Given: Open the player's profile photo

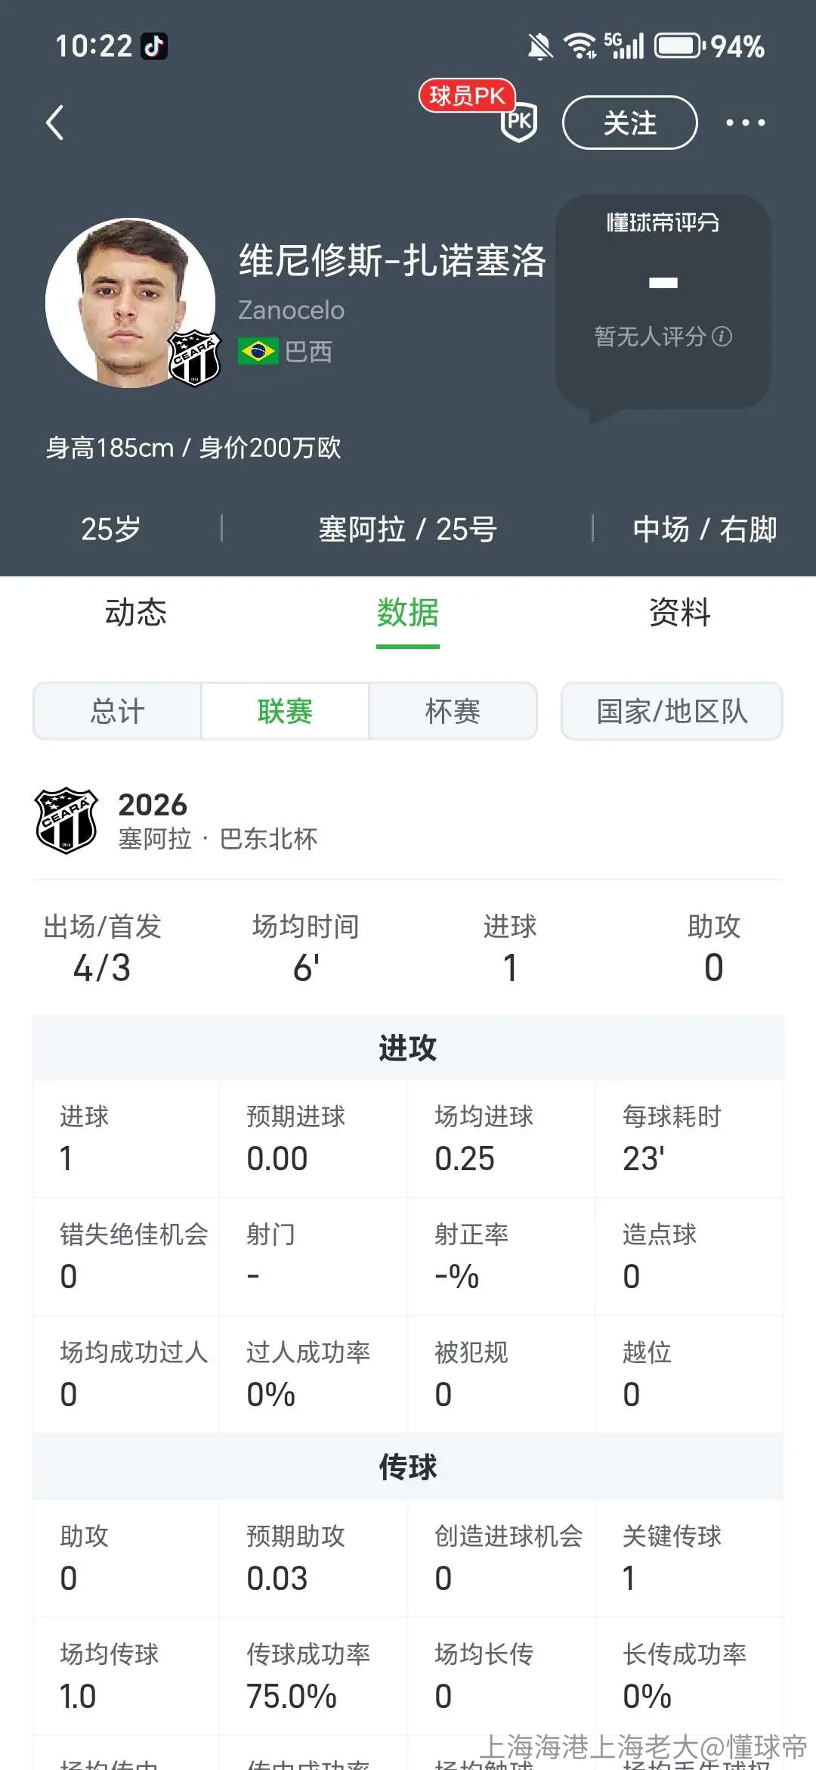Looking at the screenshot, I should pos(130,303).
